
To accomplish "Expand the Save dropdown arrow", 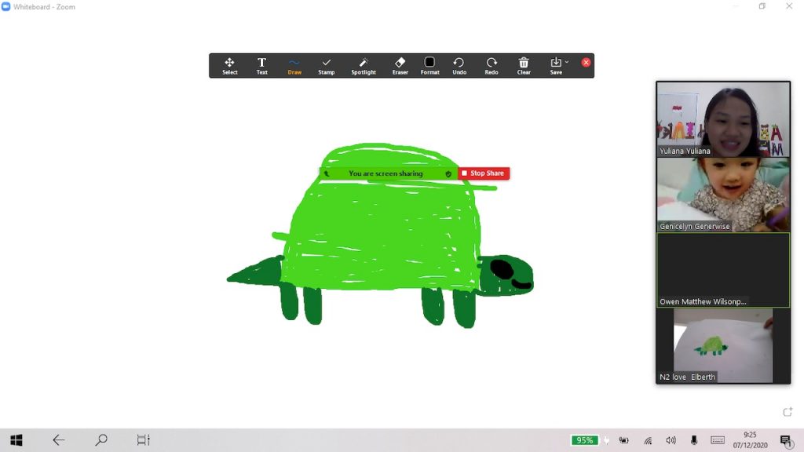I will click(x=567, y=62).
